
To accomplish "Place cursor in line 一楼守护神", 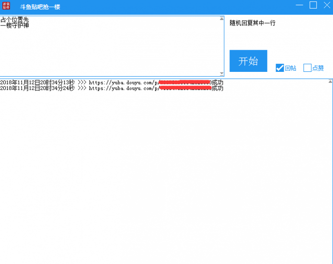I will point(14,25).
